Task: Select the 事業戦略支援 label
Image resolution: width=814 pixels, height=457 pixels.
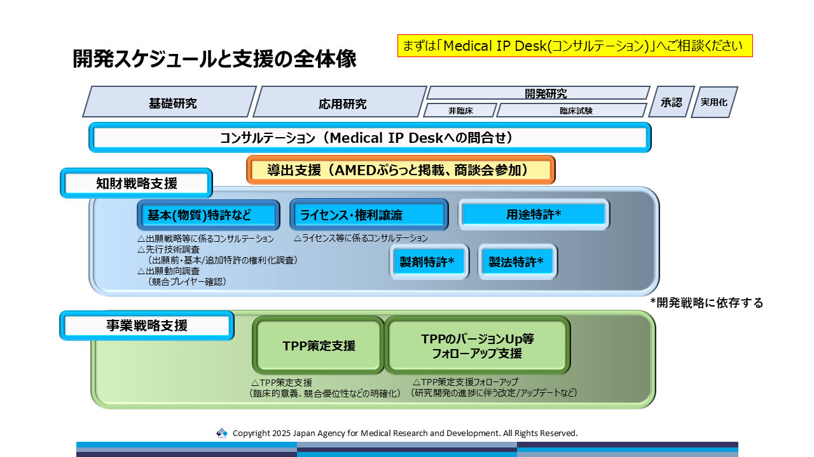Action: (x=147, y=326)
